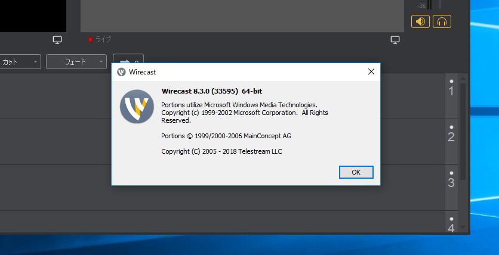499x255 pixels.
Task: Open the フェード transition dropdown
Action: (76, 61)
